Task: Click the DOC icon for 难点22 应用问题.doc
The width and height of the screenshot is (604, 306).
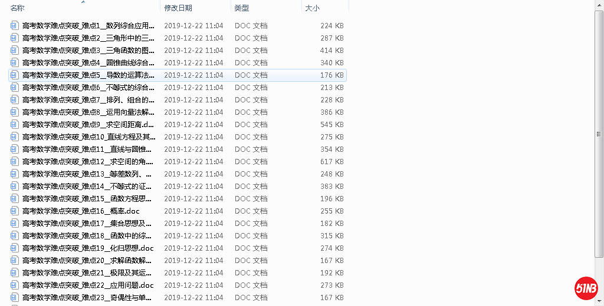Action: pos(15,285)
